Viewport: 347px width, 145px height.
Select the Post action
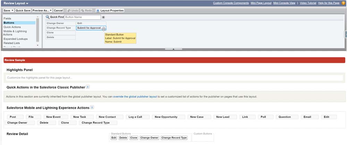(15, 117)
